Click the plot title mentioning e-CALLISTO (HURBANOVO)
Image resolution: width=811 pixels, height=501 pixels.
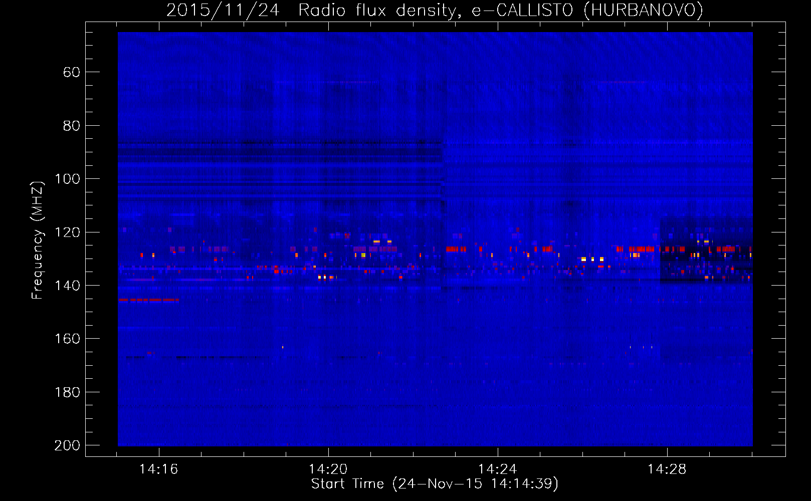(435, 10)
